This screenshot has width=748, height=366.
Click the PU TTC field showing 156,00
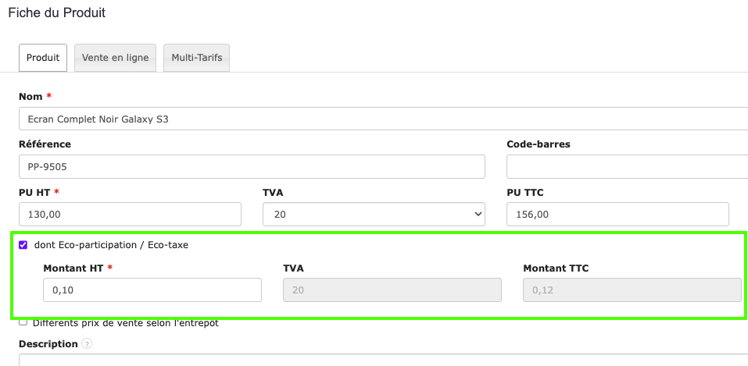[617, 215]
